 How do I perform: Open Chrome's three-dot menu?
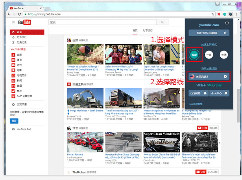click(237, 14)
